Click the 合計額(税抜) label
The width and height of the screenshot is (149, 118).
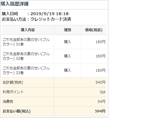click(x=13, y=82)
